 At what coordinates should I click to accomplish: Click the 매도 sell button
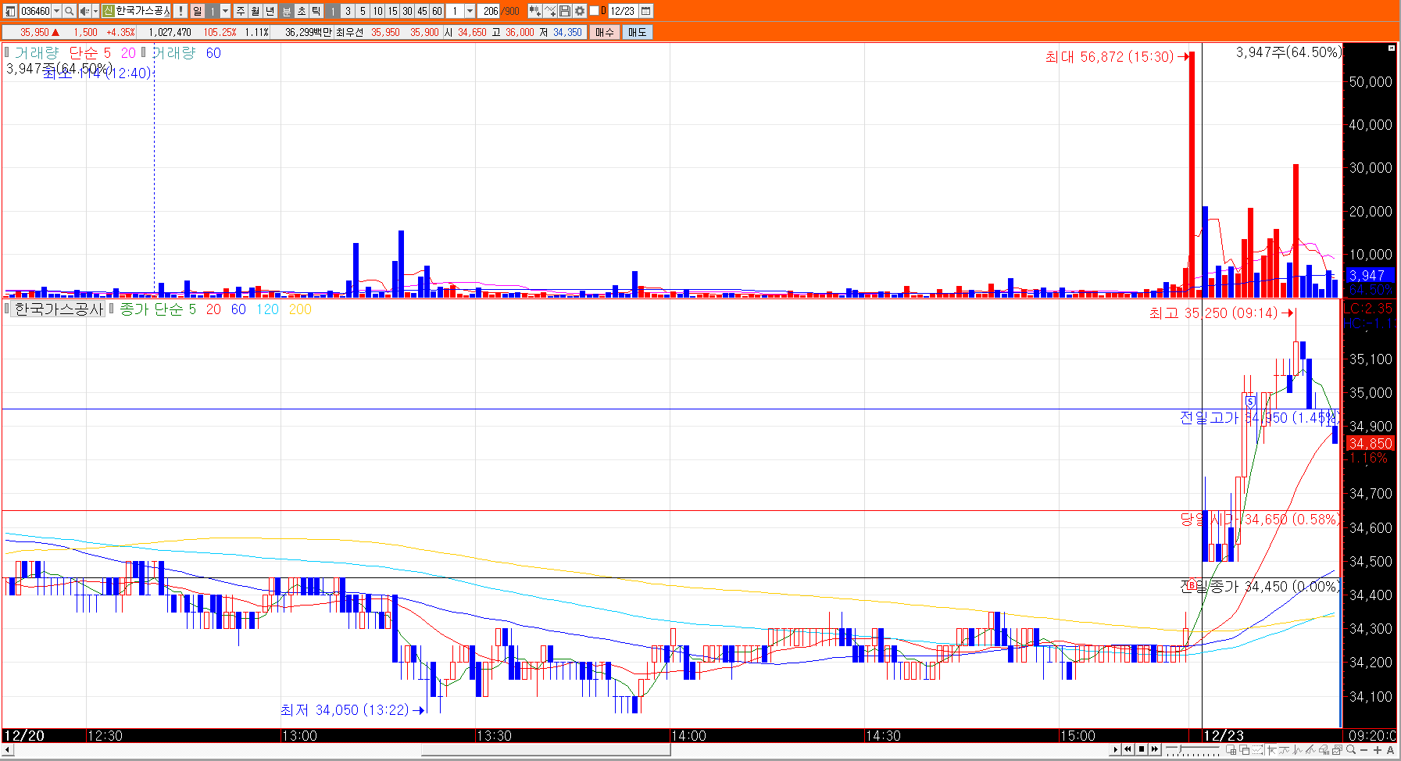tap(636, 32)
